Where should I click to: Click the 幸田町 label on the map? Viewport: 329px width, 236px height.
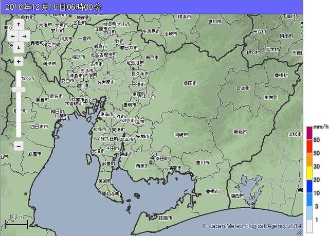pos(162,158)
